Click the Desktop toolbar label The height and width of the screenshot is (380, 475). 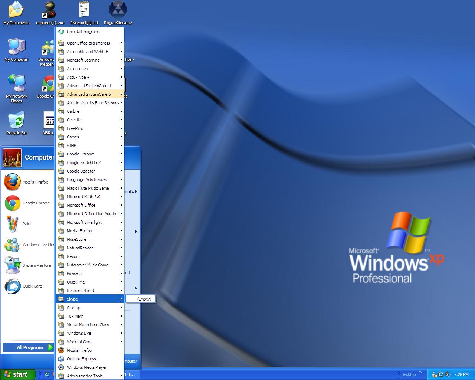(408, 374)
